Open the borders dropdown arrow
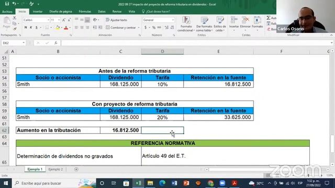The width and height of the screenshot is (335, 188). [51, 28]
